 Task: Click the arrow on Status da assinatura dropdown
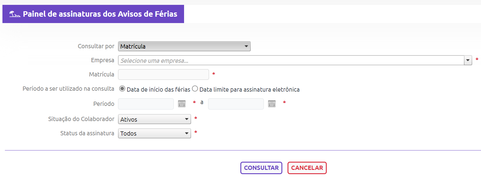[187, 133]
